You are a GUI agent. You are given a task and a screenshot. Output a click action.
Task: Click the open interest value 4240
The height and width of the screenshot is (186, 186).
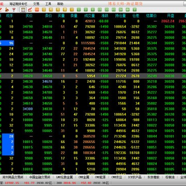[122, 87]
